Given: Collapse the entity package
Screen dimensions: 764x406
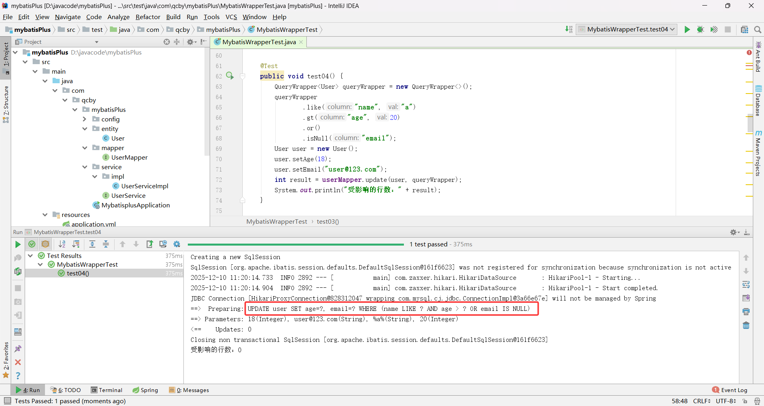Looking at the screenshot, I should point(84,129).
